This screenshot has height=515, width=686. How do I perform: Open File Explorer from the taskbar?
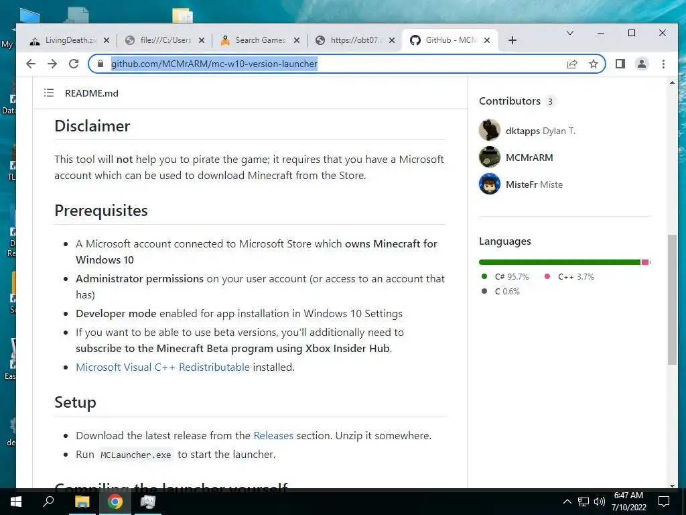[82, 502]
